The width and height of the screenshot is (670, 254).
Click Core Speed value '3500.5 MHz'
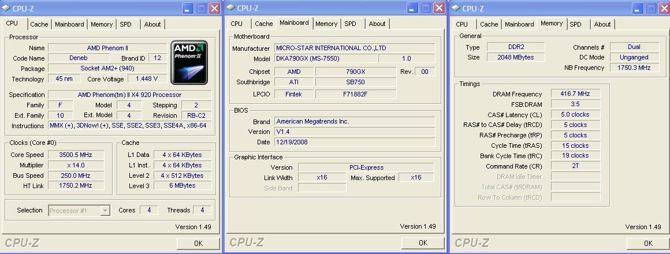pos(76,155)
